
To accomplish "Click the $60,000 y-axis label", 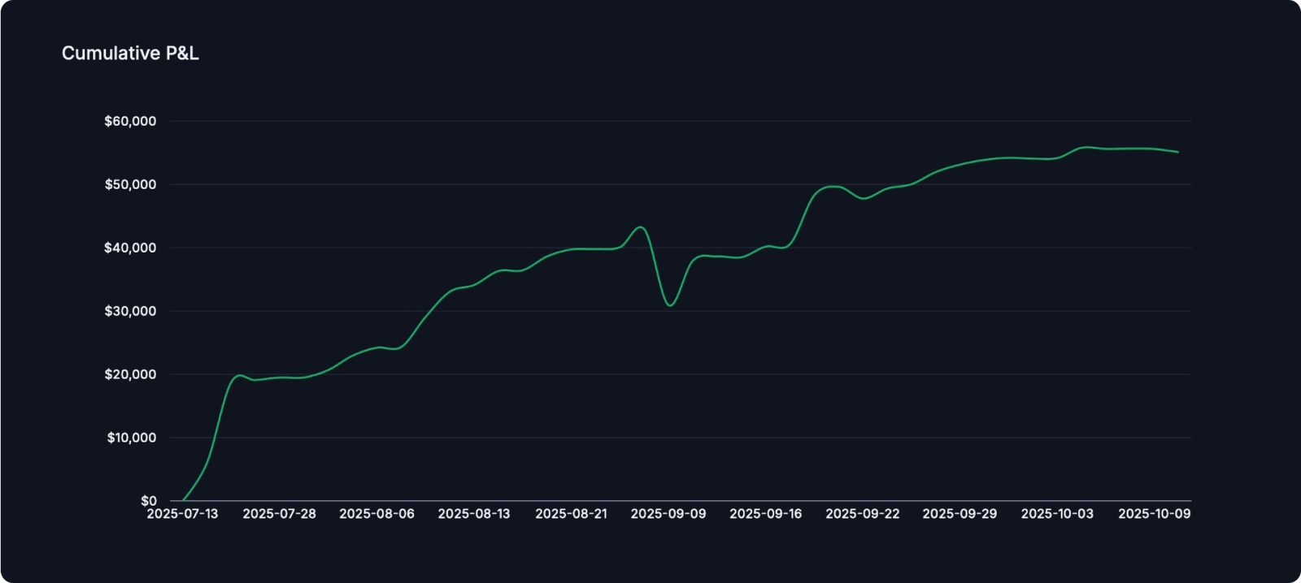I will click(130, 121).
